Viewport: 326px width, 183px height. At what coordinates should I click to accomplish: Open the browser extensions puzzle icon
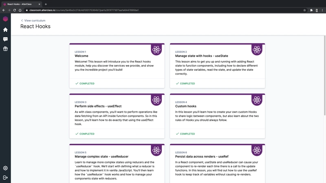[x=311, y=10]
